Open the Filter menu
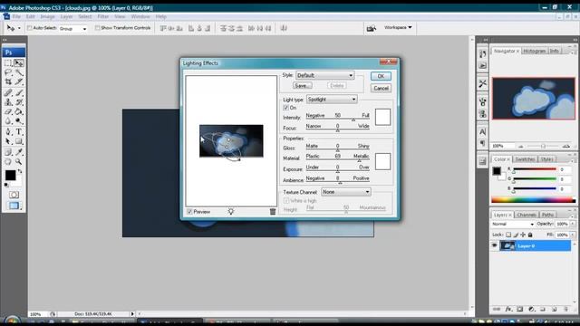The height and width of the screenshot is (326, 580). click(x=102, y=16)
